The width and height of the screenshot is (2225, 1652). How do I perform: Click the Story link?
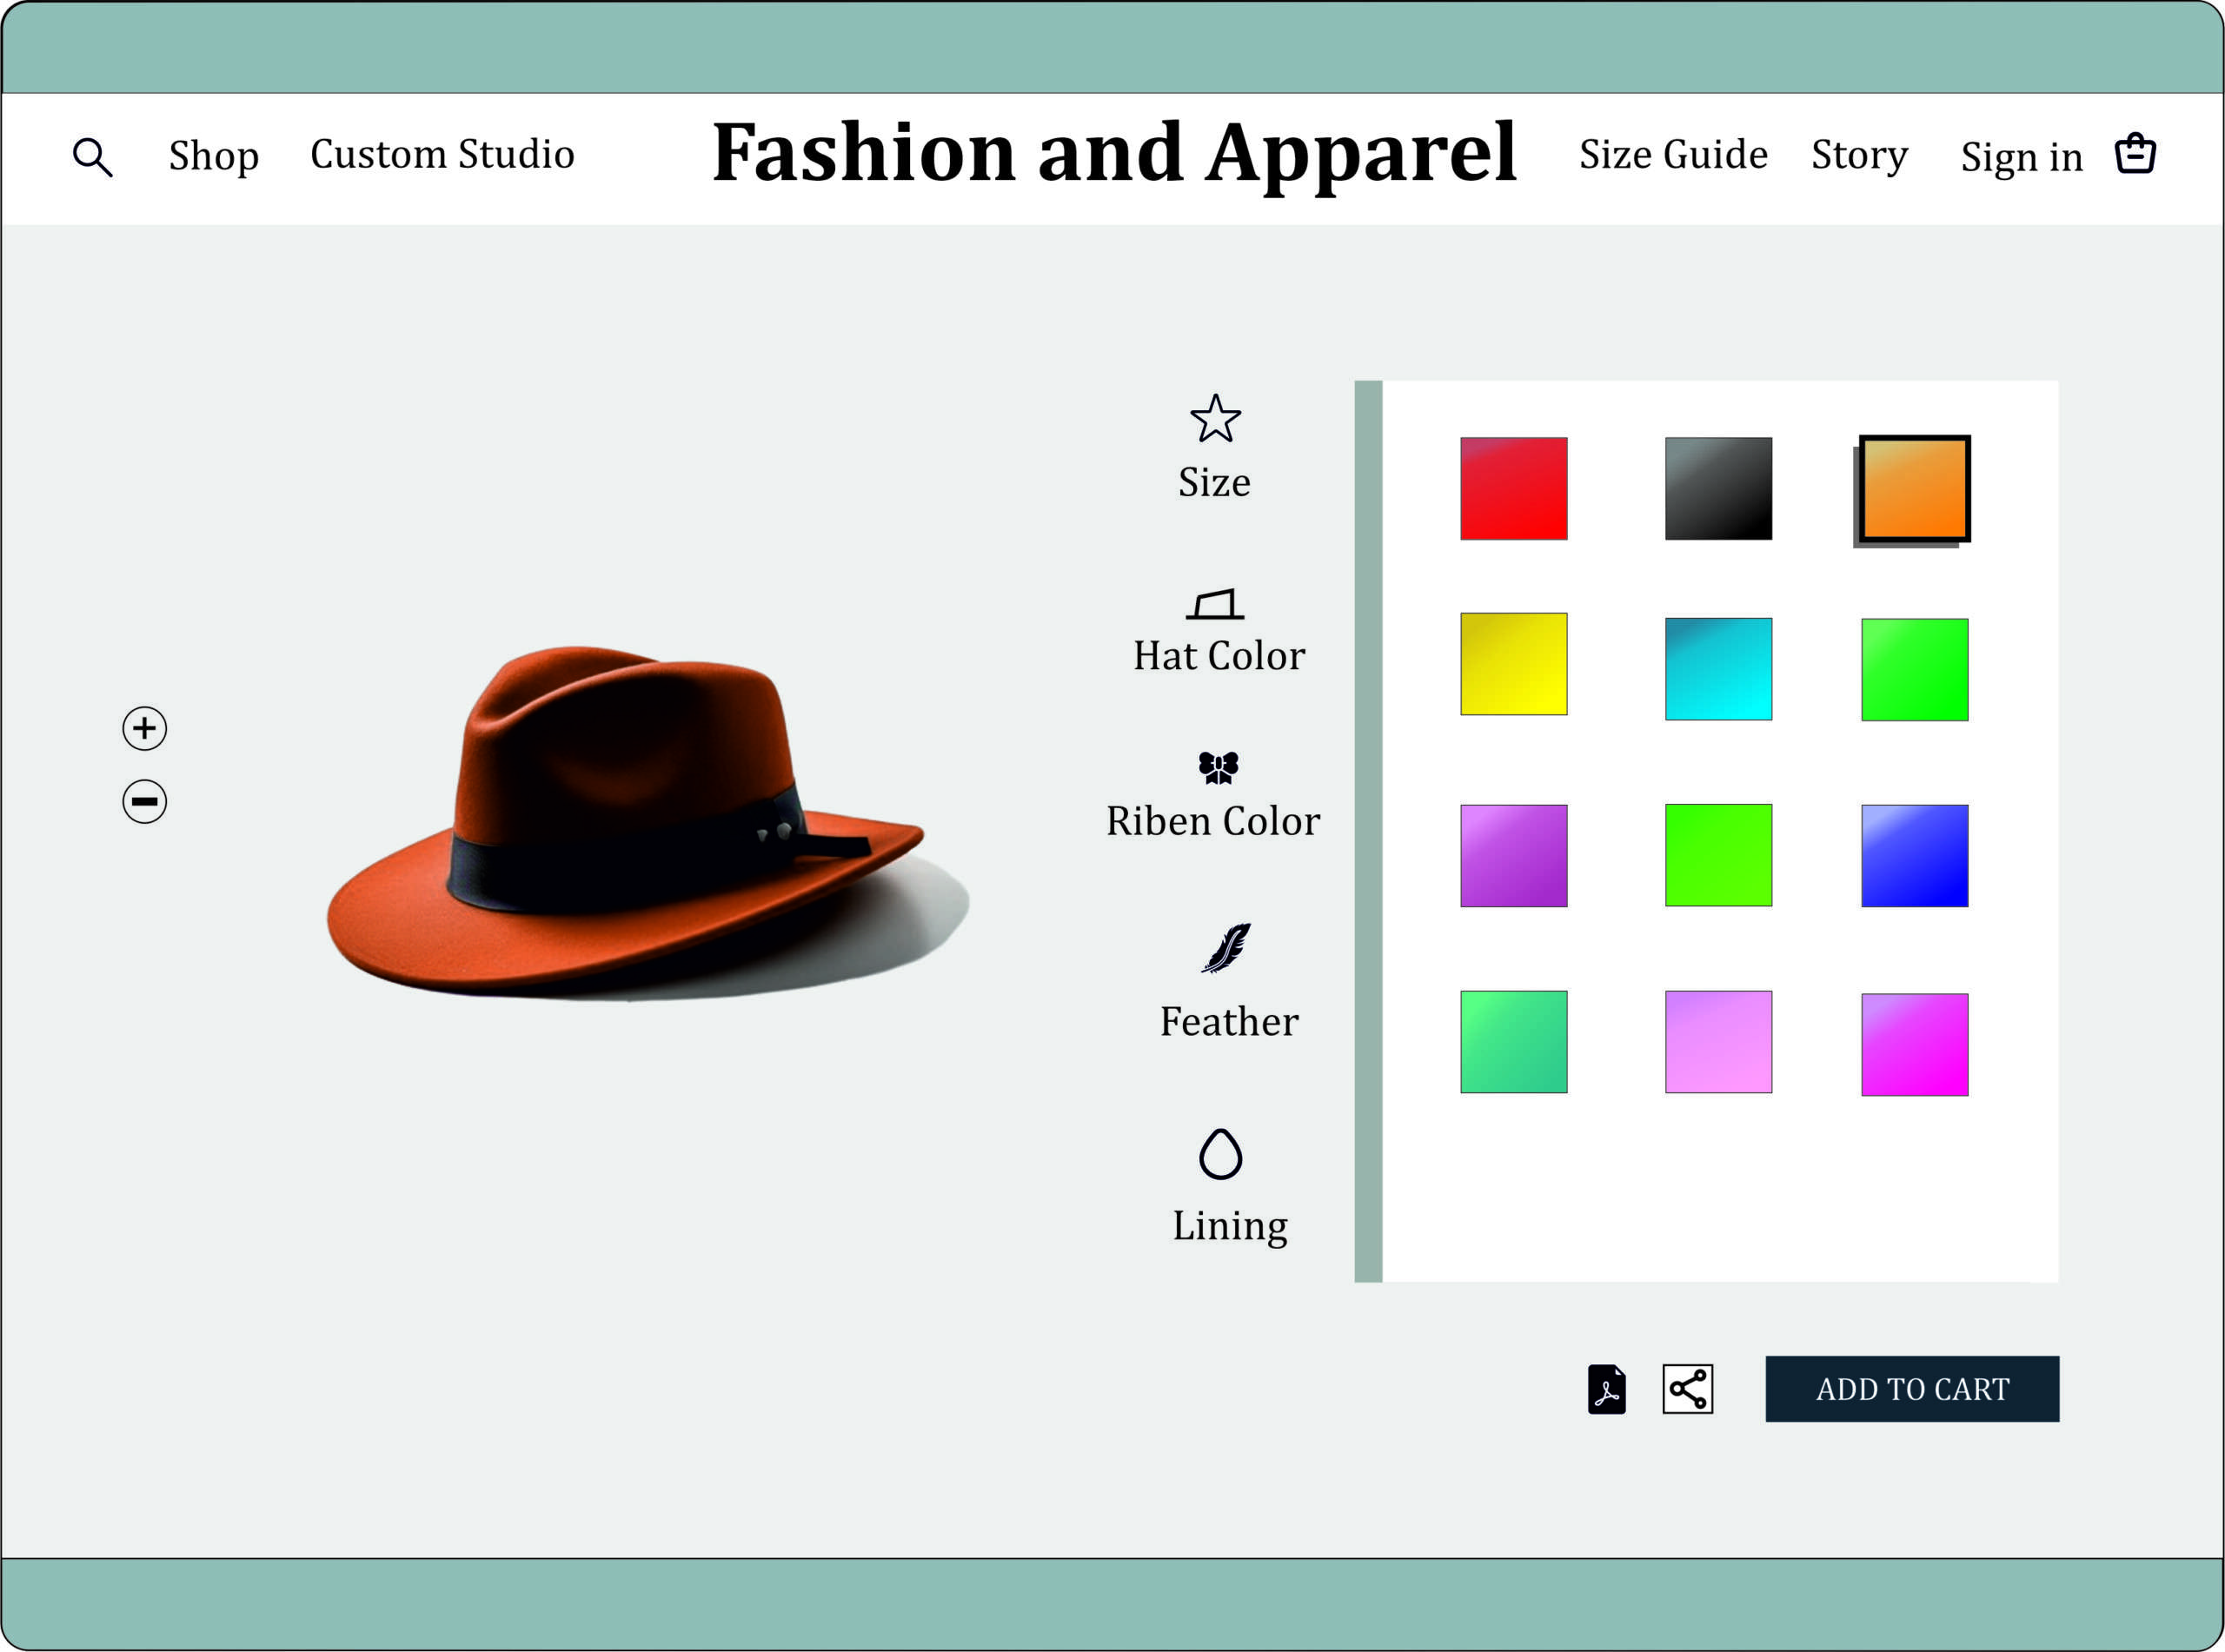(x=1859, y=154)
